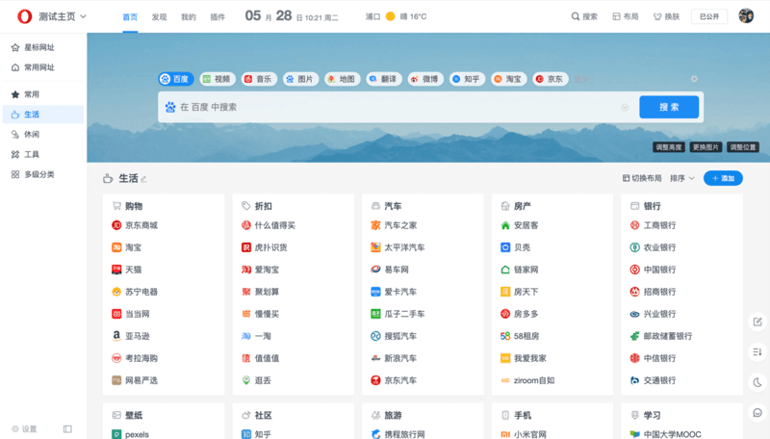Viewport: 770px width, 439px height.
Task: Click the sunny weather icon
Action: (x=391, y=16)
